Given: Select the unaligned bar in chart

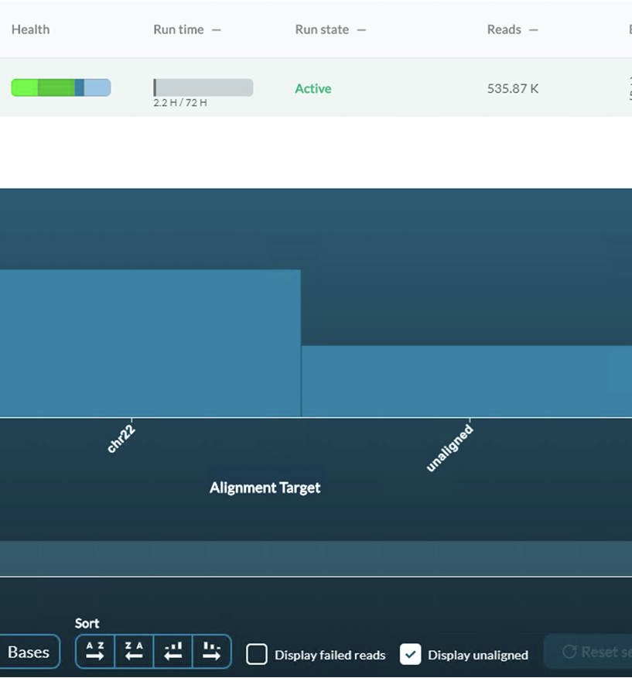Looking at the screenshot, I should tap(467, 382).
